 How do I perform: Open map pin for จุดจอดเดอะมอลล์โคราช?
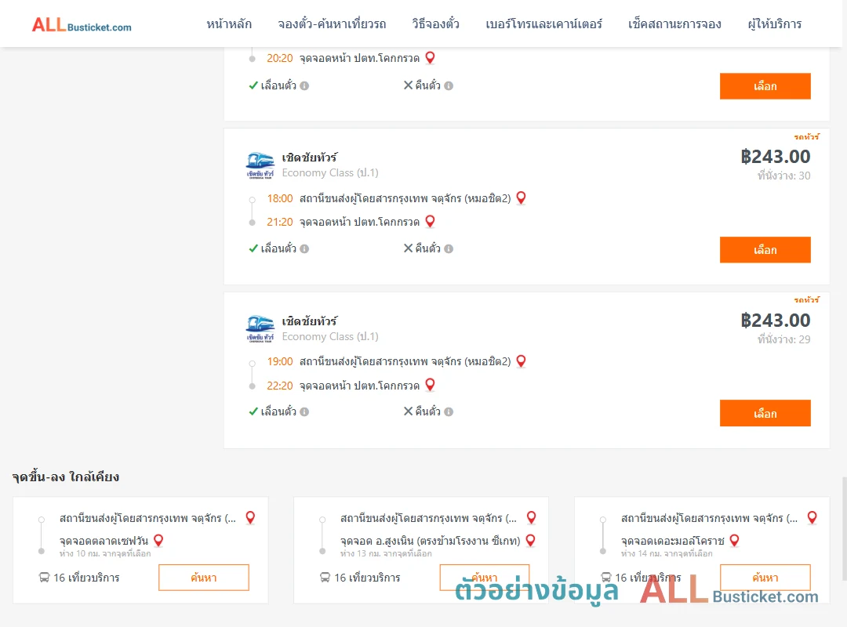tap(734, 540)
